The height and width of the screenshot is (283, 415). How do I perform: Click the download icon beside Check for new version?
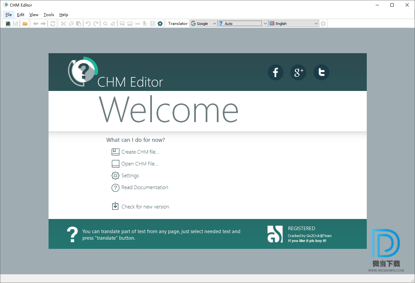(115, 206)
